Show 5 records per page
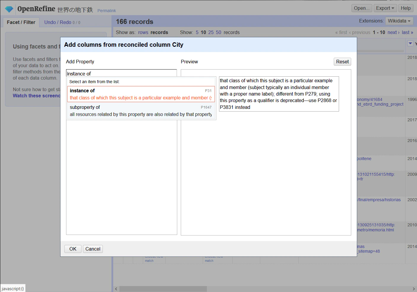This screenshot has width=417, height=292. (x=197, y=33)
